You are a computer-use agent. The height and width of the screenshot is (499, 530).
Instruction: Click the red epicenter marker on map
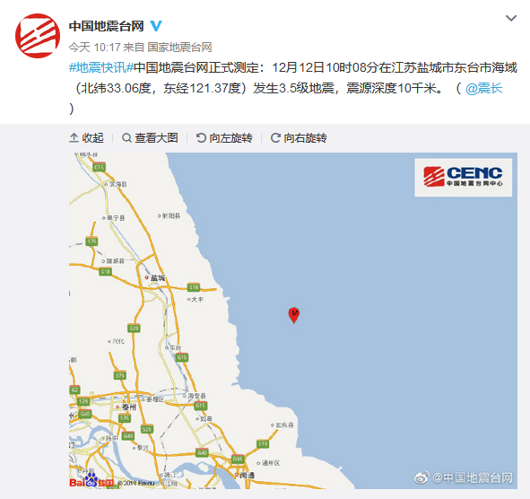[x=294, y=315]
